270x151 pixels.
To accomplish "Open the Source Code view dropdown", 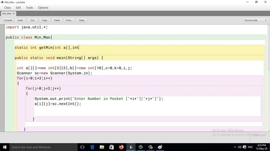I will pyautogui.click(x=255, y=20).
